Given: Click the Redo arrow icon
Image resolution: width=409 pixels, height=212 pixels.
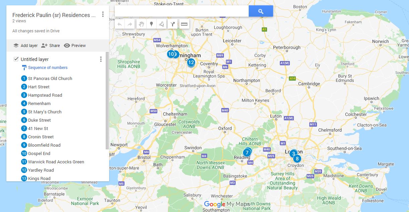Looking at the screenshot, I should [x=130, y=24].
